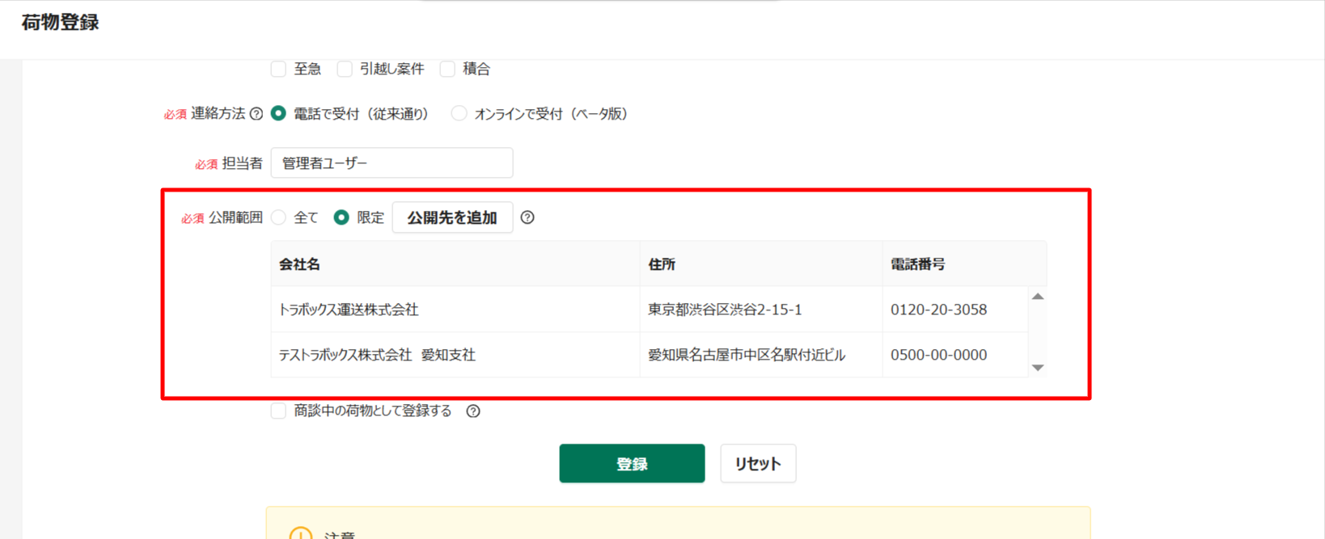
Task: Click phone number 0120-20-3058
Action: (x=938, y=310)
